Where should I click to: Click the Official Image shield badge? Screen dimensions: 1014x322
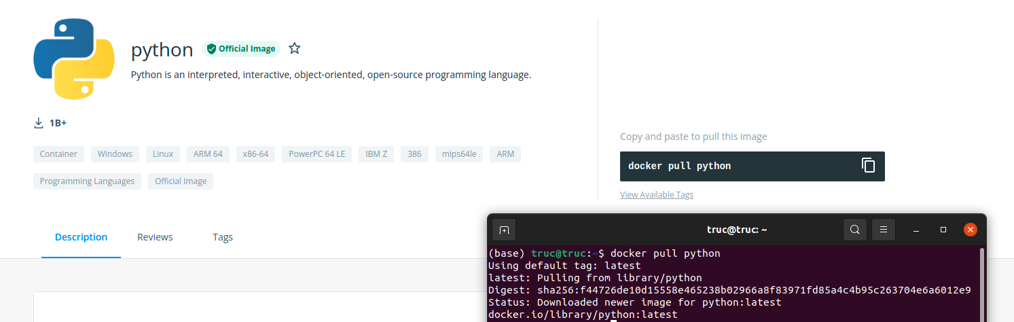click(x=241, y=49)
